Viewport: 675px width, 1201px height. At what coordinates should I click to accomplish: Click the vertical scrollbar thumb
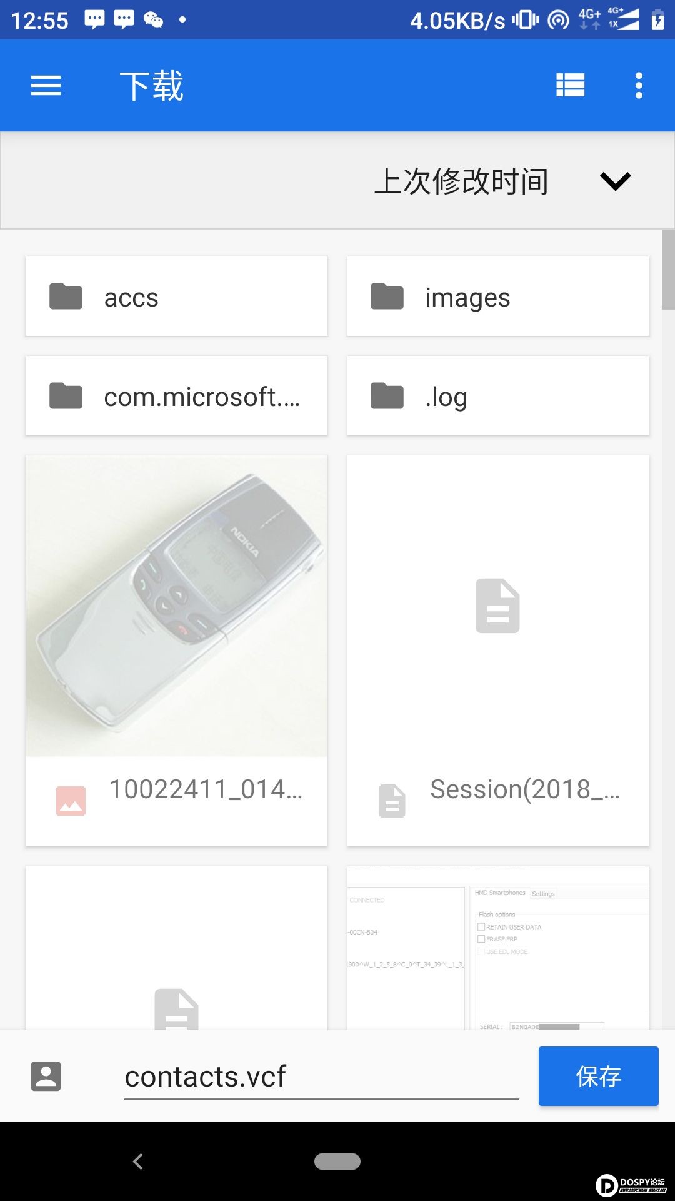[x=668, y=270]
